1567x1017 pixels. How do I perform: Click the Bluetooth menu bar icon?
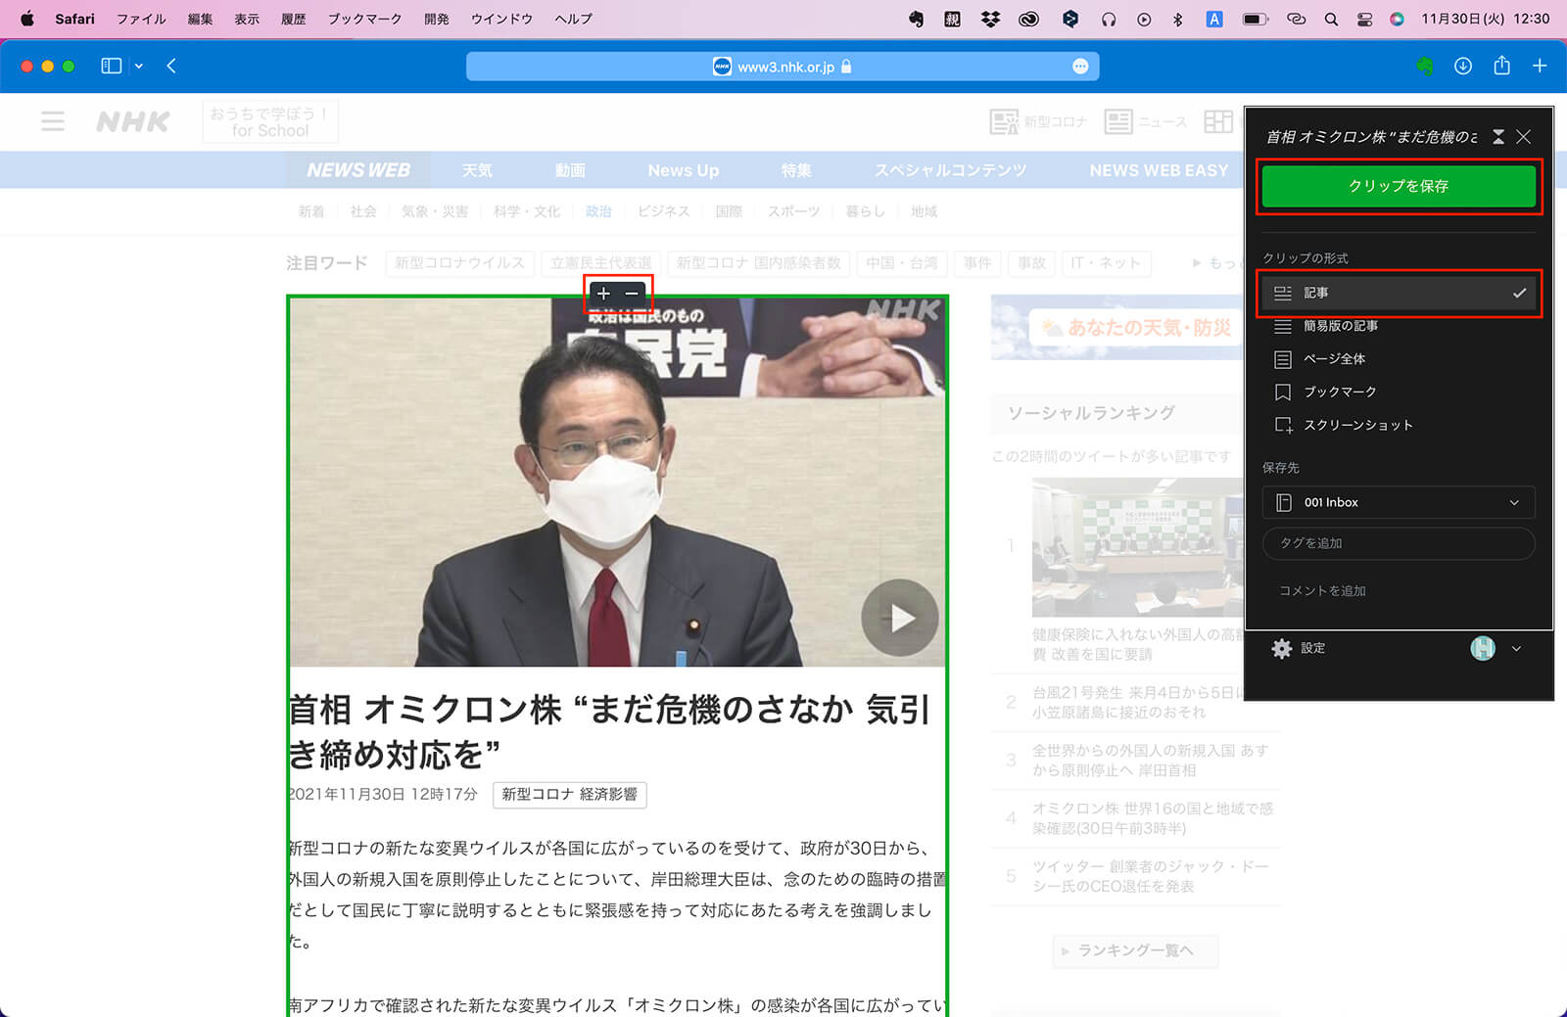coord(1178,19)
